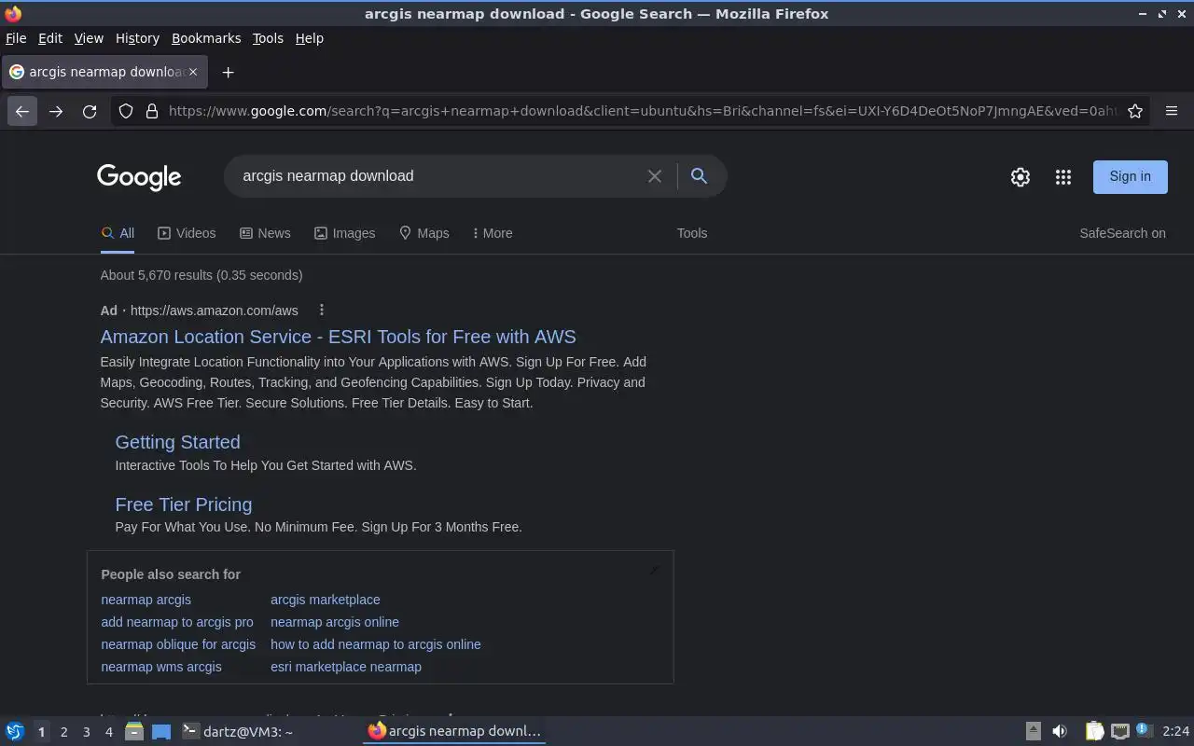Image resolution: width=1194 pixels, height=746 pixels.
Task: Open the tracking protection shield icon
Action: [x=126, y=111]
